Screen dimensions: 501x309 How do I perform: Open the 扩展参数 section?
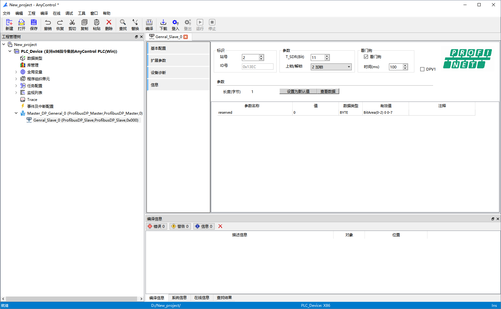(x=178, y=61)
